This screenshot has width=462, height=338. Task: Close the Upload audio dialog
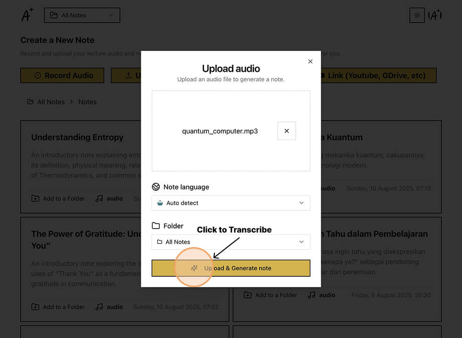tap(310, 61)
